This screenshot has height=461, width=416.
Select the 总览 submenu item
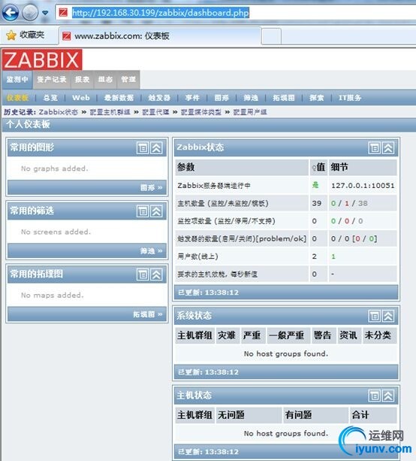point(50,98)
